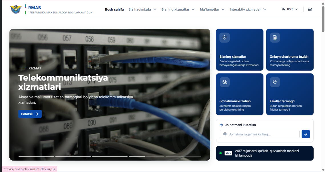Select the second carousel slide indicator
This screenshot has width=325, height=172.
(73, 157)
